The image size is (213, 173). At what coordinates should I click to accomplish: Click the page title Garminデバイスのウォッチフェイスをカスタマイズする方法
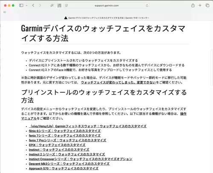[x=103, y=33]
